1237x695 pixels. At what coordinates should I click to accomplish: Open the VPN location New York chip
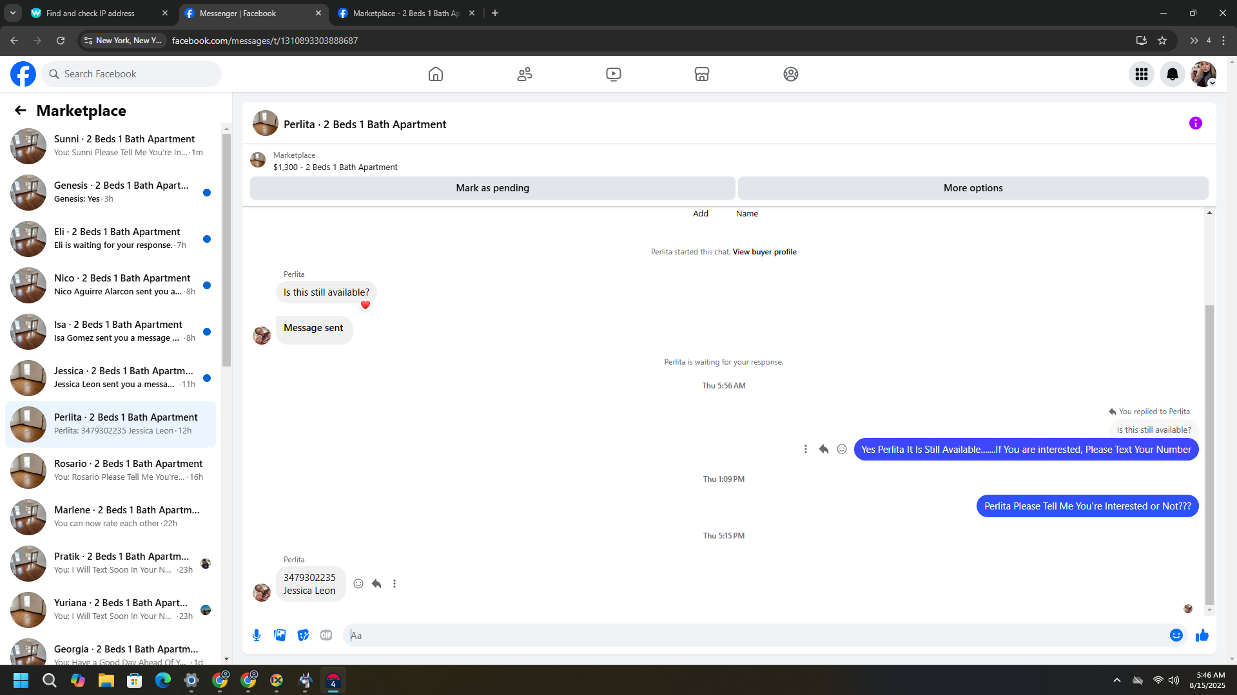(122, 41)
